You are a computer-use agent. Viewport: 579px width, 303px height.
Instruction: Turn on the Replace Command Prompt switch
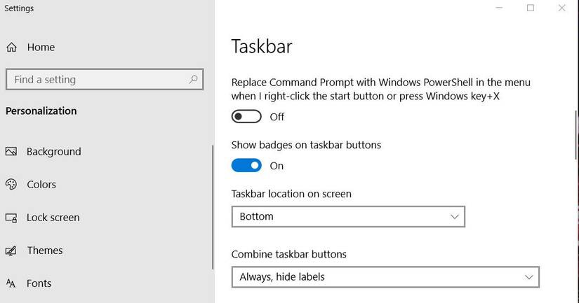tap(246, 117)
